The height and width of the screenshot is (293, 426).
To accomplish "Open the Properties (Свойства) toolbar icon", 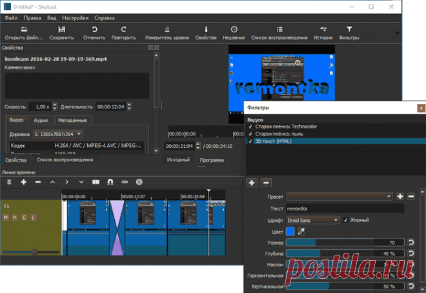I will 206,29.
